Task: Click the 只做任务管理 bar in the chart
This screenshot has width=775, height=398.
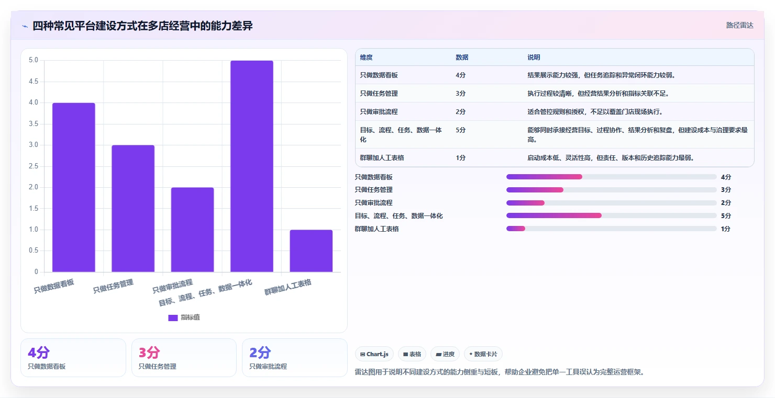Action: 133,209
